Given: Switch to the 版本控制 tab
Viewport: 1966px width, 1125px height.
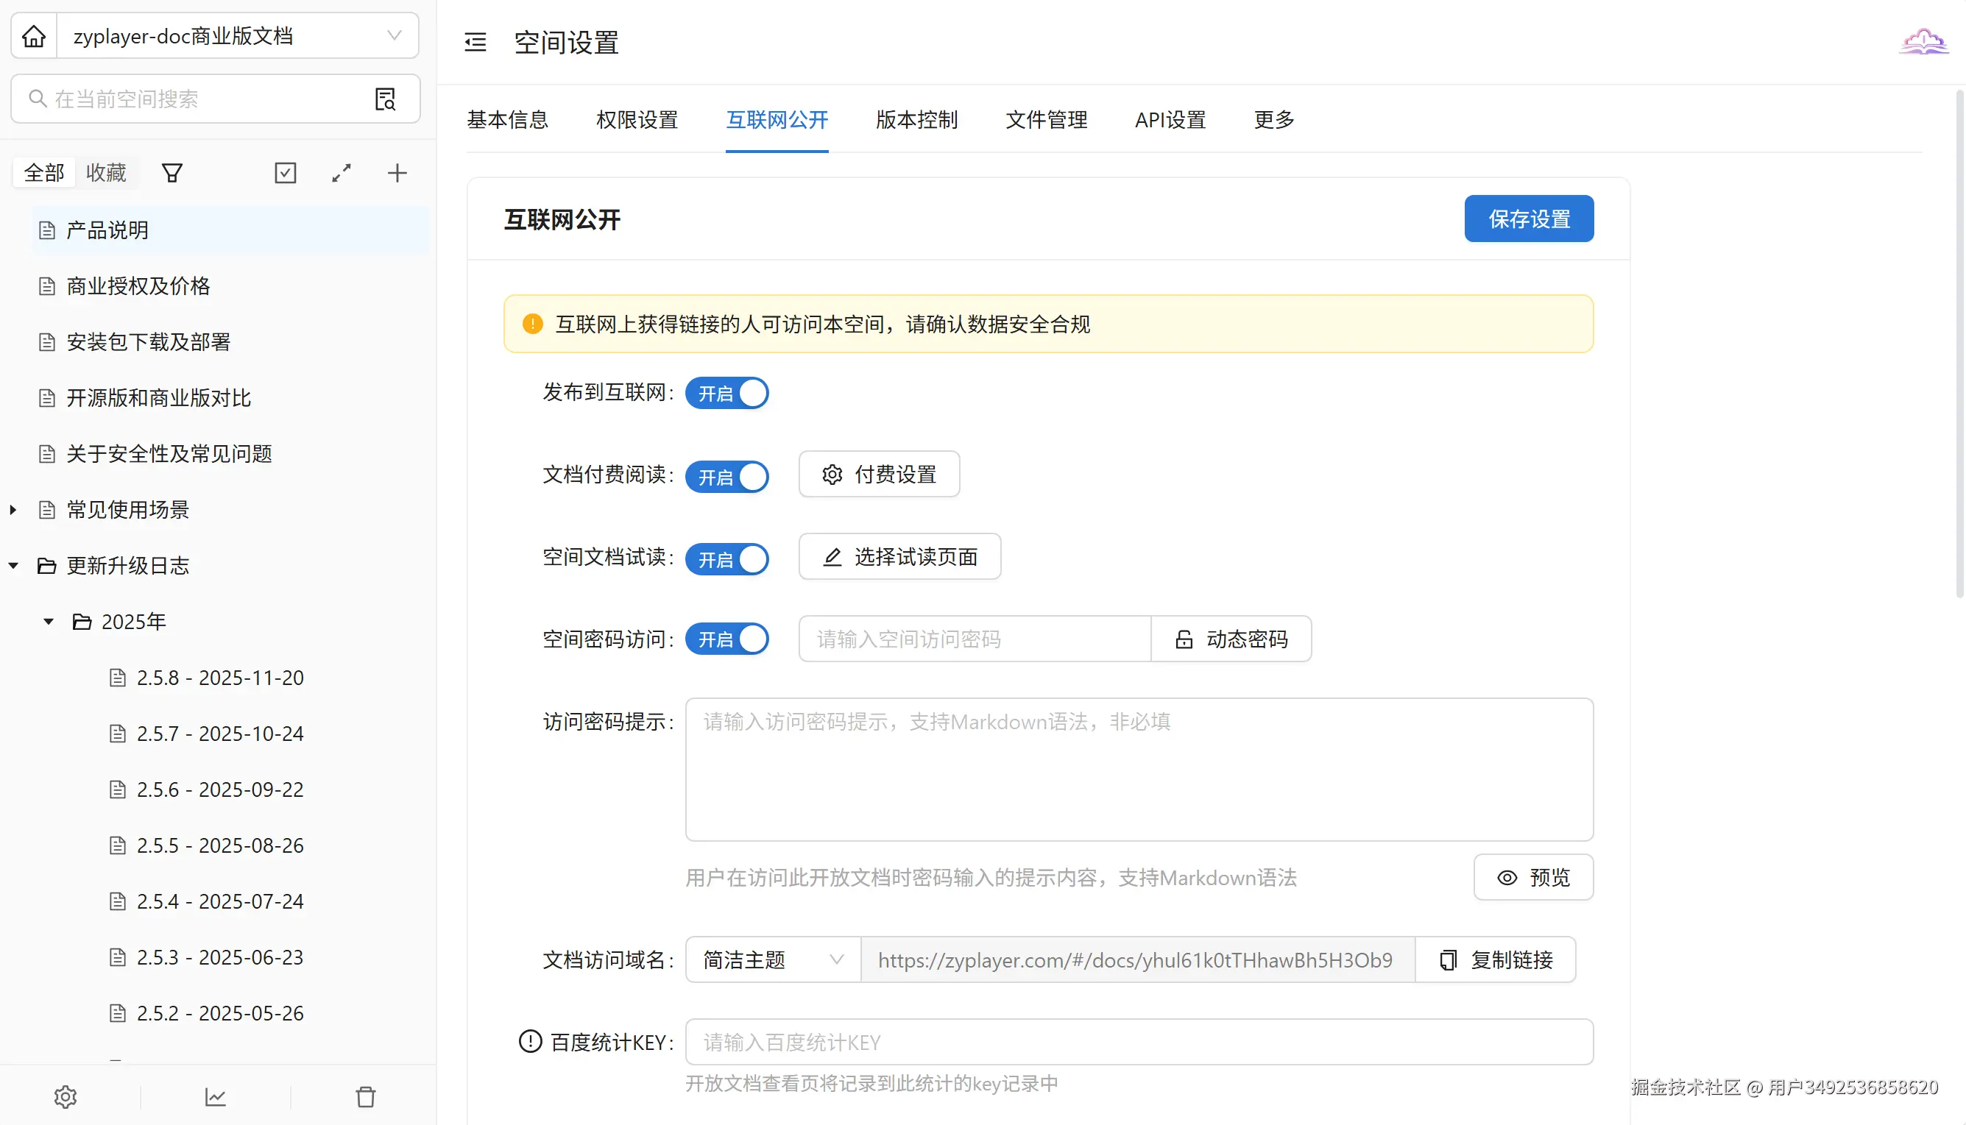Looking at the screenshot, I should point(916,120).
